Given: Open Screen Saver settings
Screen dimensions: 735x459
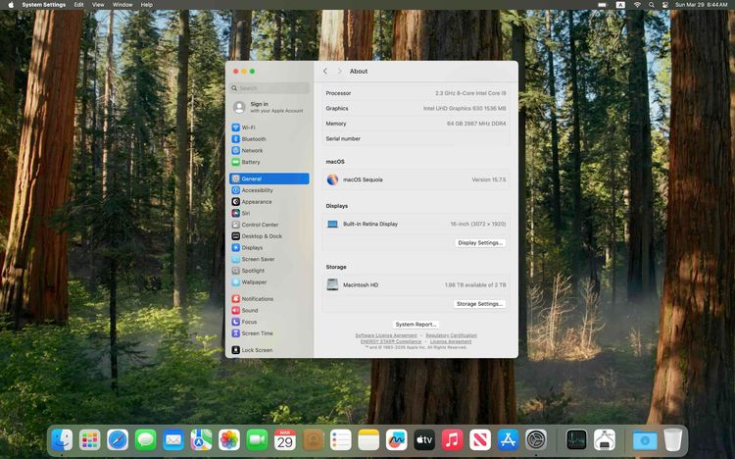Looking at the screenshot, I should [269, 259].
